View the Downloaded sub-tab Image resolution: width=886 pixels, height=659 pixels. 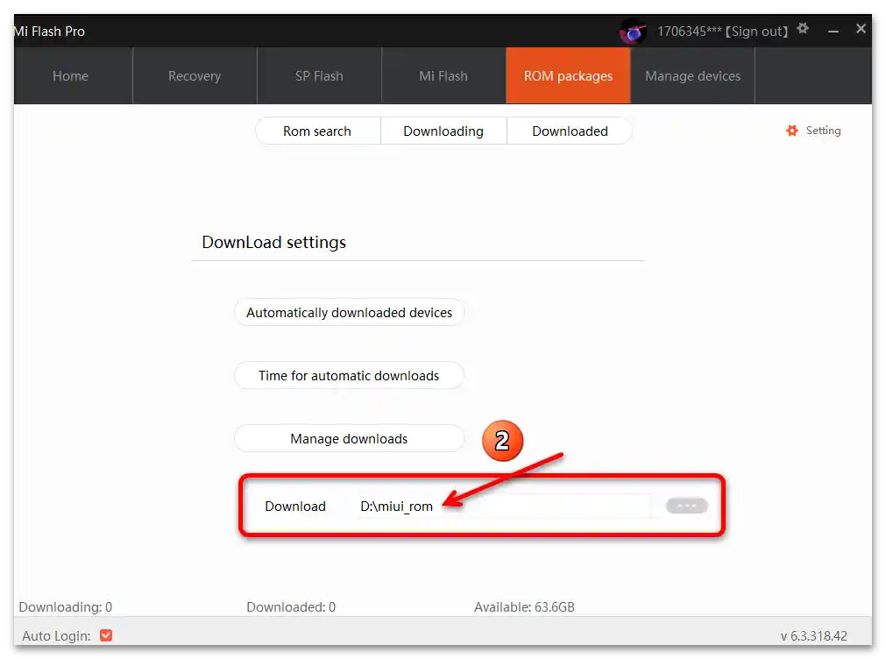click(x=570, y=131)
